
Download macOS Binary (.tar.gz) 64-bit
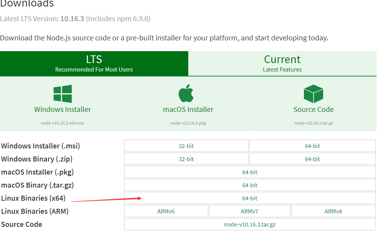(250, 185)
